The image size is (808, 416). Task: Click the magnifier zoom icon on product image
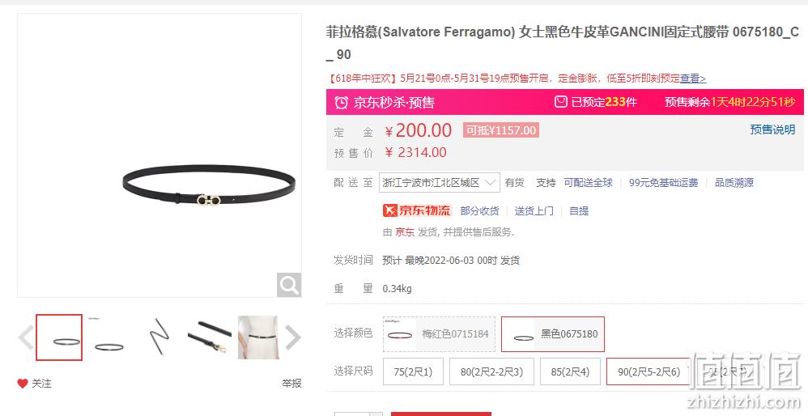[x=289, y=285]
